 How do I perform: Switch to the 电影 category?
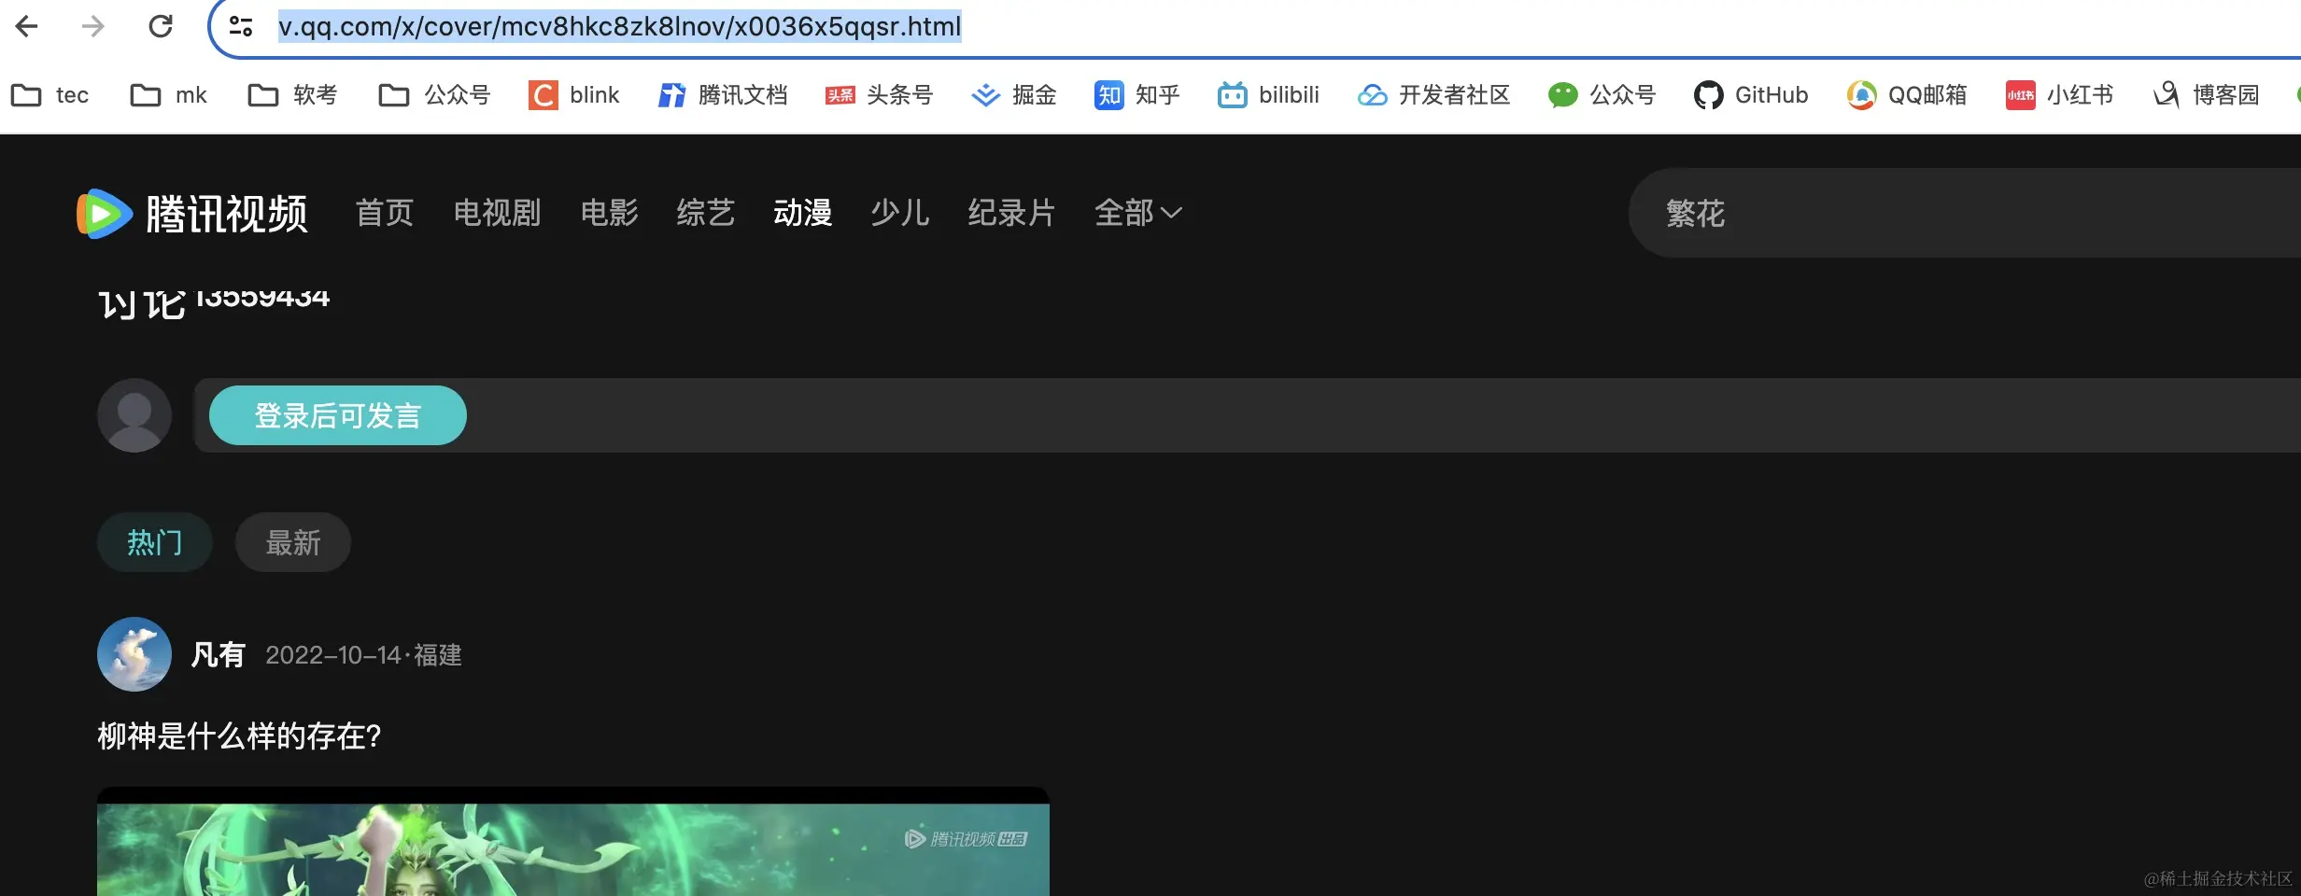pos(609,213)
